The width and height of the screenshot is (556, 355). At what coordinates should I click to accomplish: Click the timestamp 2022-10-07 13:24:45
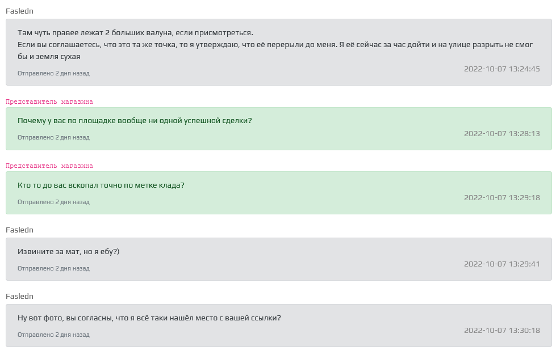click(501, 69)
